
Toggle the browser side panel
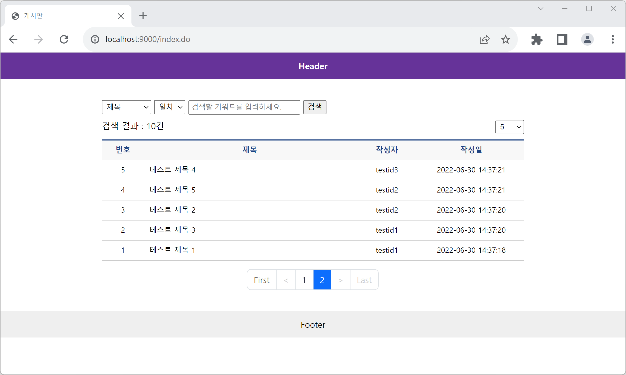tap(562, 40)
